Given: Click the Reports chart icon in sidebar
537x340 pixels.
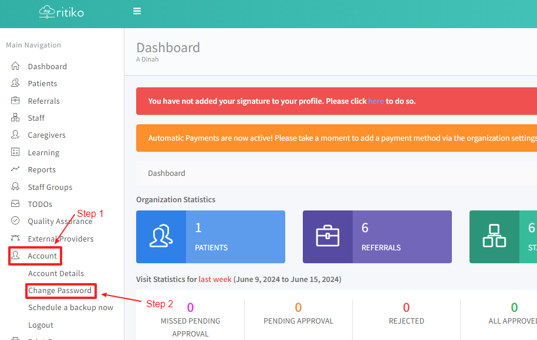Looking at the screenshot, I should [x=16, y=169].
